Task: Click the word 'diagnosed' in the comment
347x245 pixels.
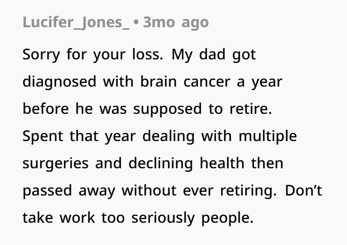Action: [x=59, y=82]
